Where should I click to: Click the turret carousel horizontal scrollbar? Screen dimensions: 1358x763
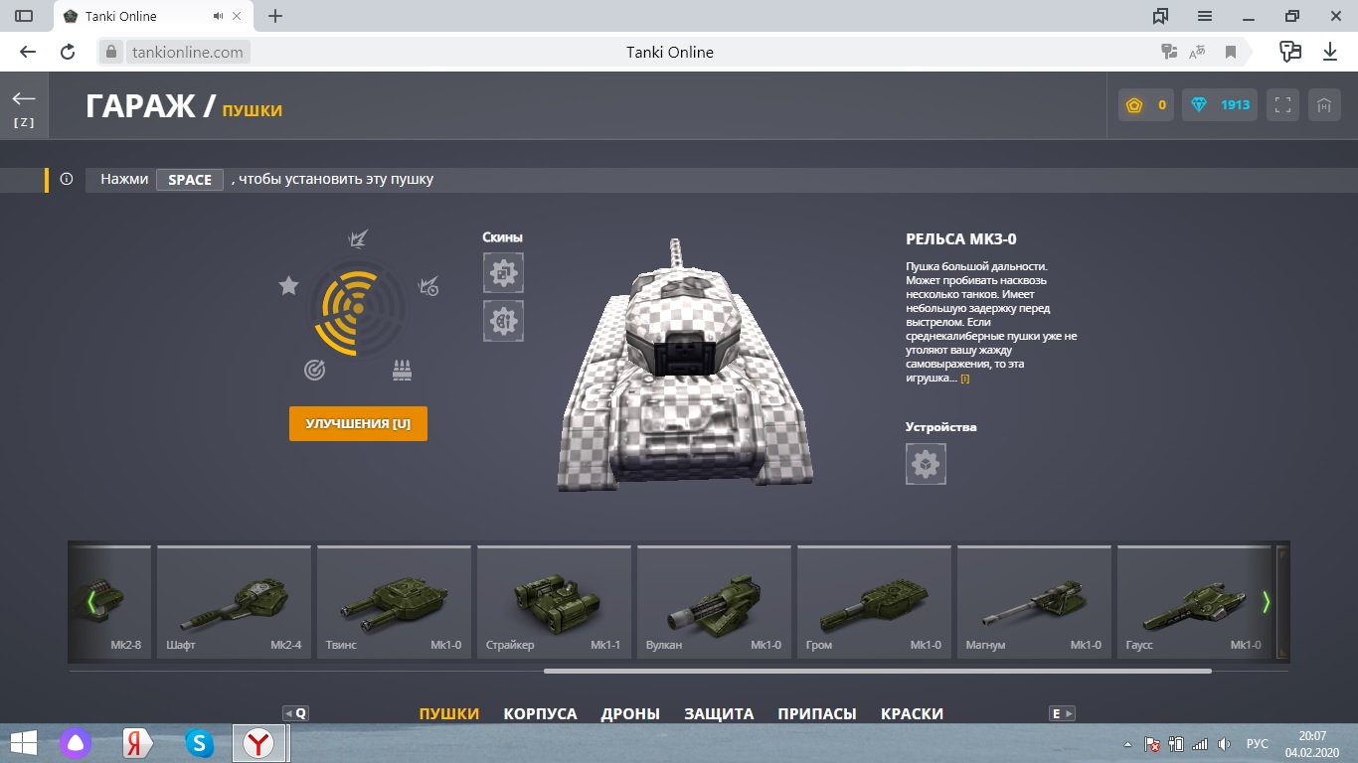tap(878, 672)
